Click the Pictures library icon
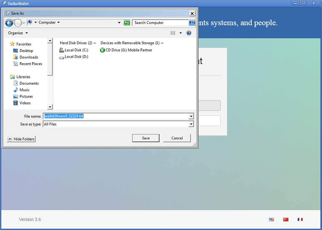This screenshot has width=322, height=230. tap(16, 97)
